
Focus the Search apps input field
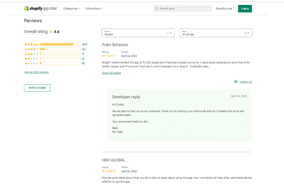[182, 9]
